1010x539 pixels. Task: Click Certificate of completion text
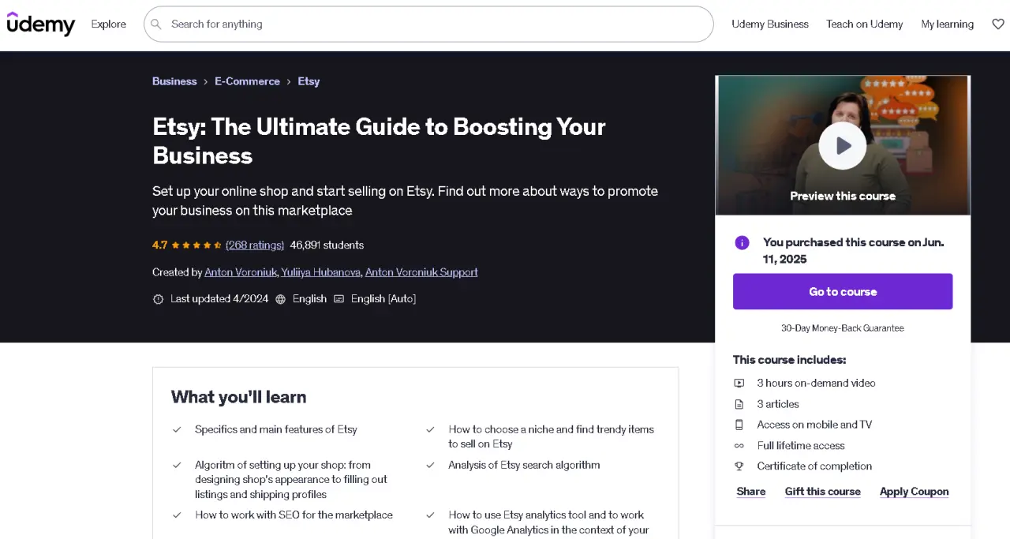click(814, 466)
